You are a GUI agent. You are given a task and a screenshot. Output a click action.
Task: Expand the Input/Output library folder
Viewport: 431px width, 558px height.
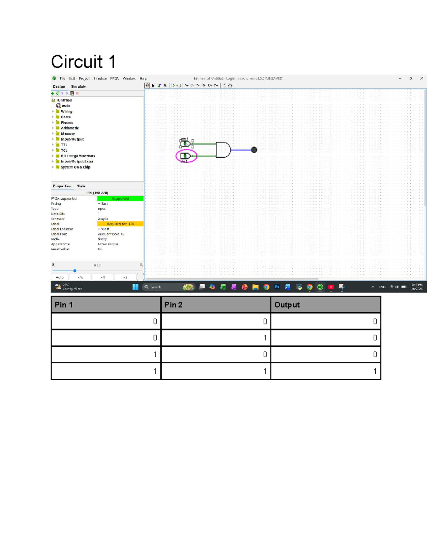(x=53, y=139)
